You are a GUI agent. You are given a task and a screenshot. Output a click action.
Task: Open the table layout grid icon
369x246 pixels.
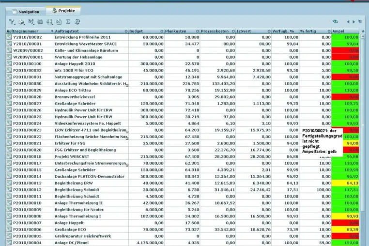click(50, 22)
